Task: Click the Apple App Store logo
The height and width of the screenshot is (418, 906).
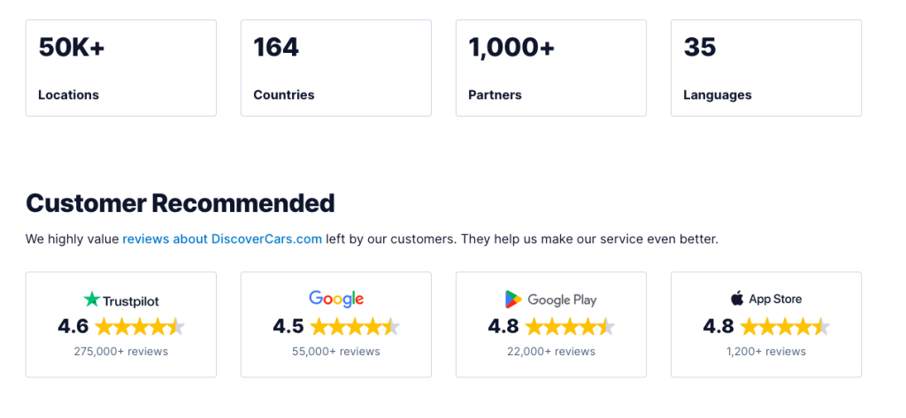Action: [x=737, y=299]
